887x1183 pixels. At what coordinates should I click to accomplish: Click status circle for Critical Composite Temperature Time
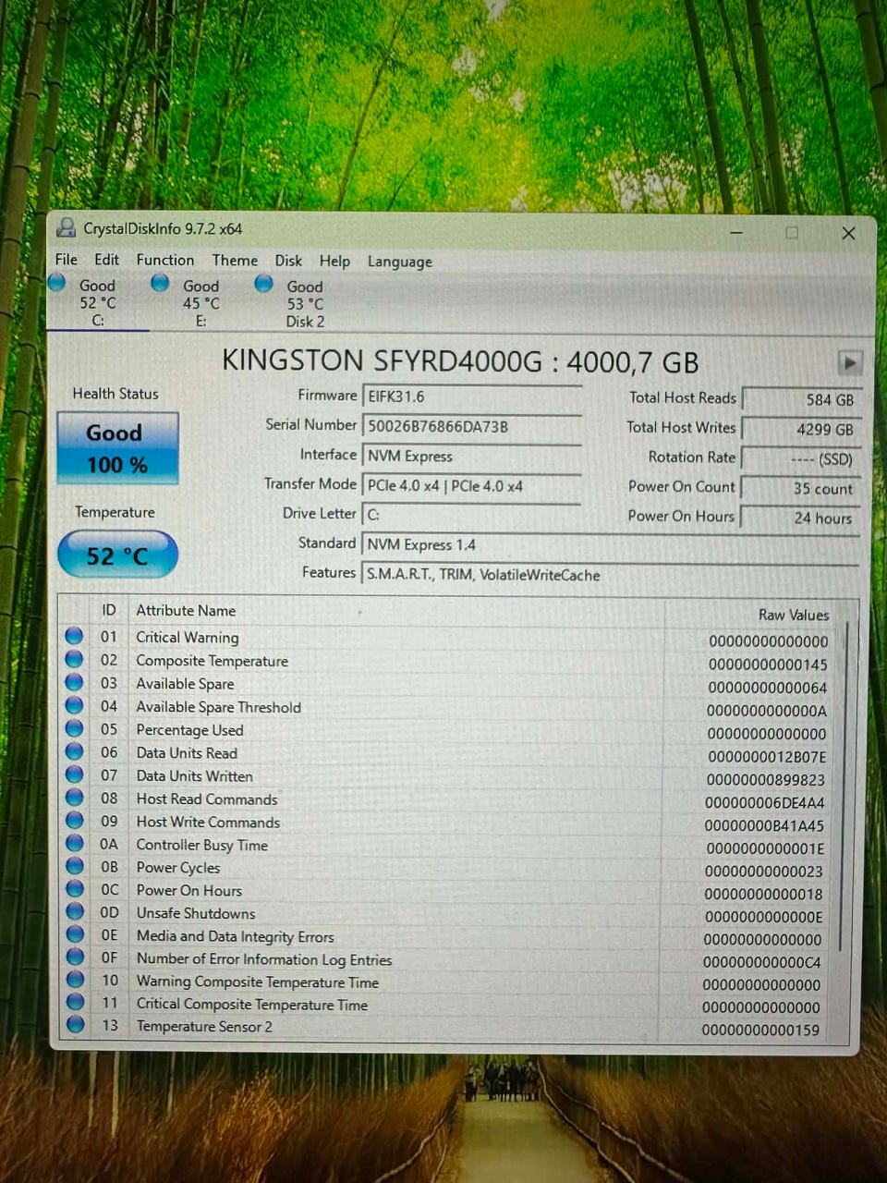pos(75,1001)
